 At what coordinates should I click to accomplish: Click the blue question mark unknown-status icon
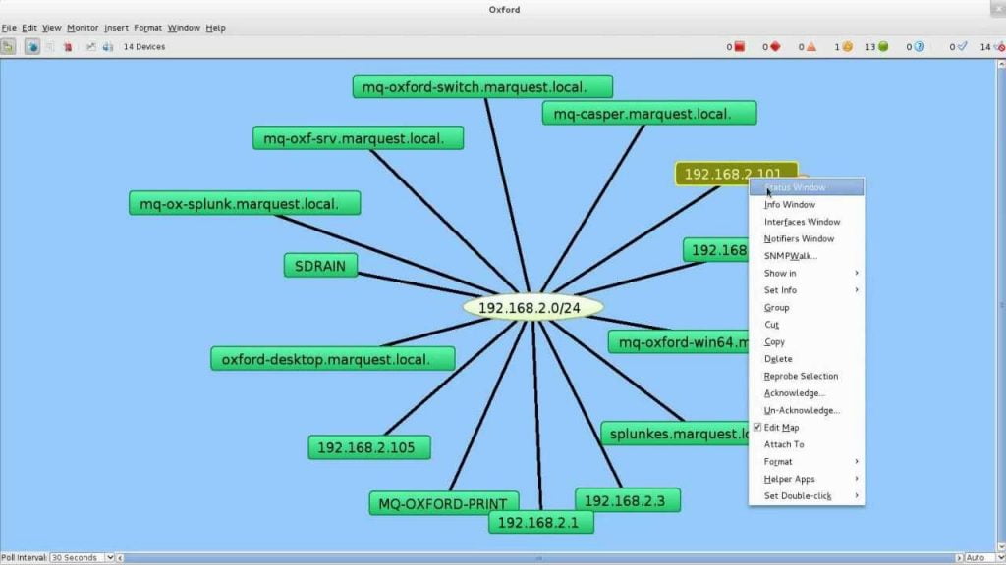pyautogui.click(x=919, y=46)
